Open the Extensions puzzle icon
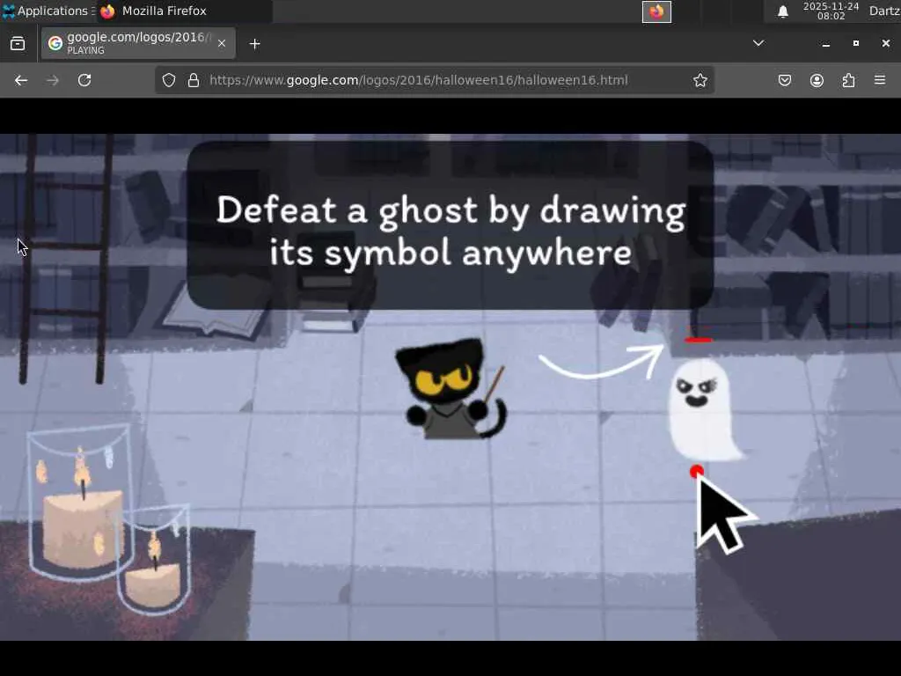 point(848,80)
